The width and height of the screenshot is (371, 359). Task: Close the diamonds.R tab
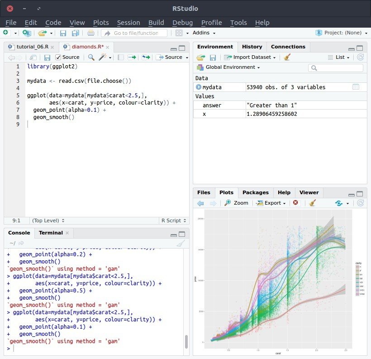tap(107, 47)
